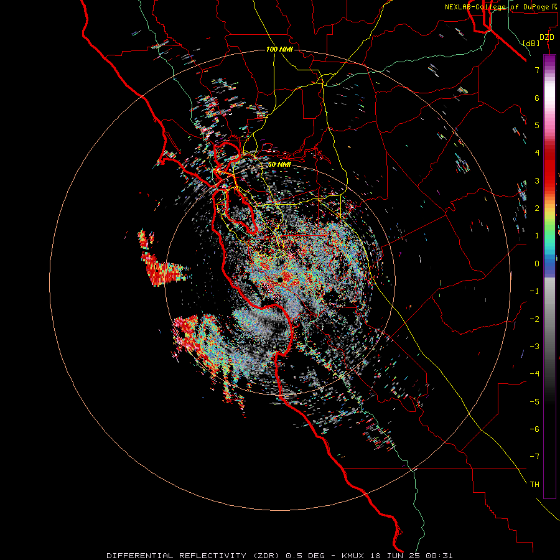The image size is (560, 560).
Task: Select scale value 3 on the legend
Action: pos(537,180)
